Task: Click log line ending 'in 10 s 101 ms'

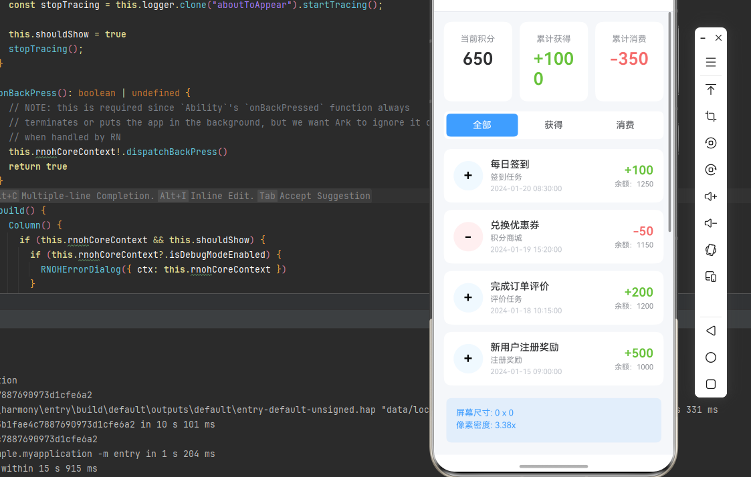Action: (x=107, y=424)
